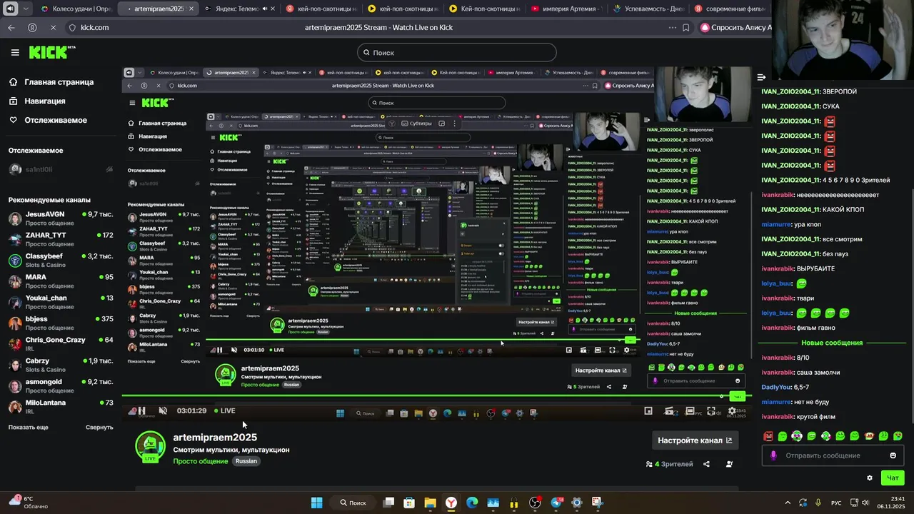Open Настройте канал link
This screenshot has width=914, height=514.
point(695,440)
